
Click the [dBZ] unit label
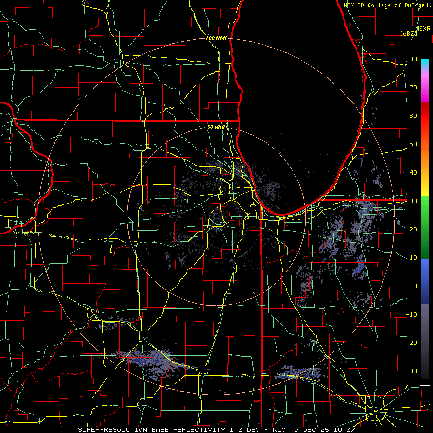[x=408, y=33]
